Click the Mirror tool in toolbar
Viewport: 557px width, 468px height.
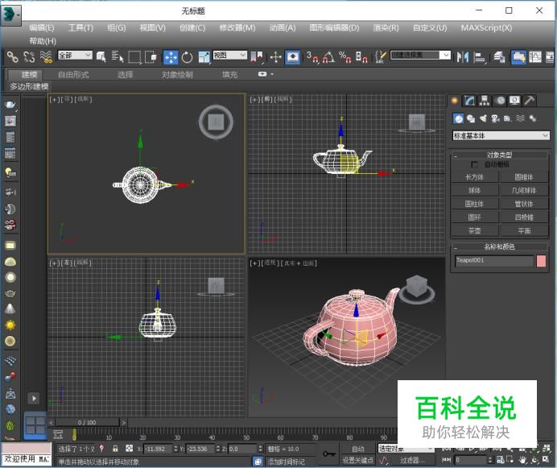(463, 57)
